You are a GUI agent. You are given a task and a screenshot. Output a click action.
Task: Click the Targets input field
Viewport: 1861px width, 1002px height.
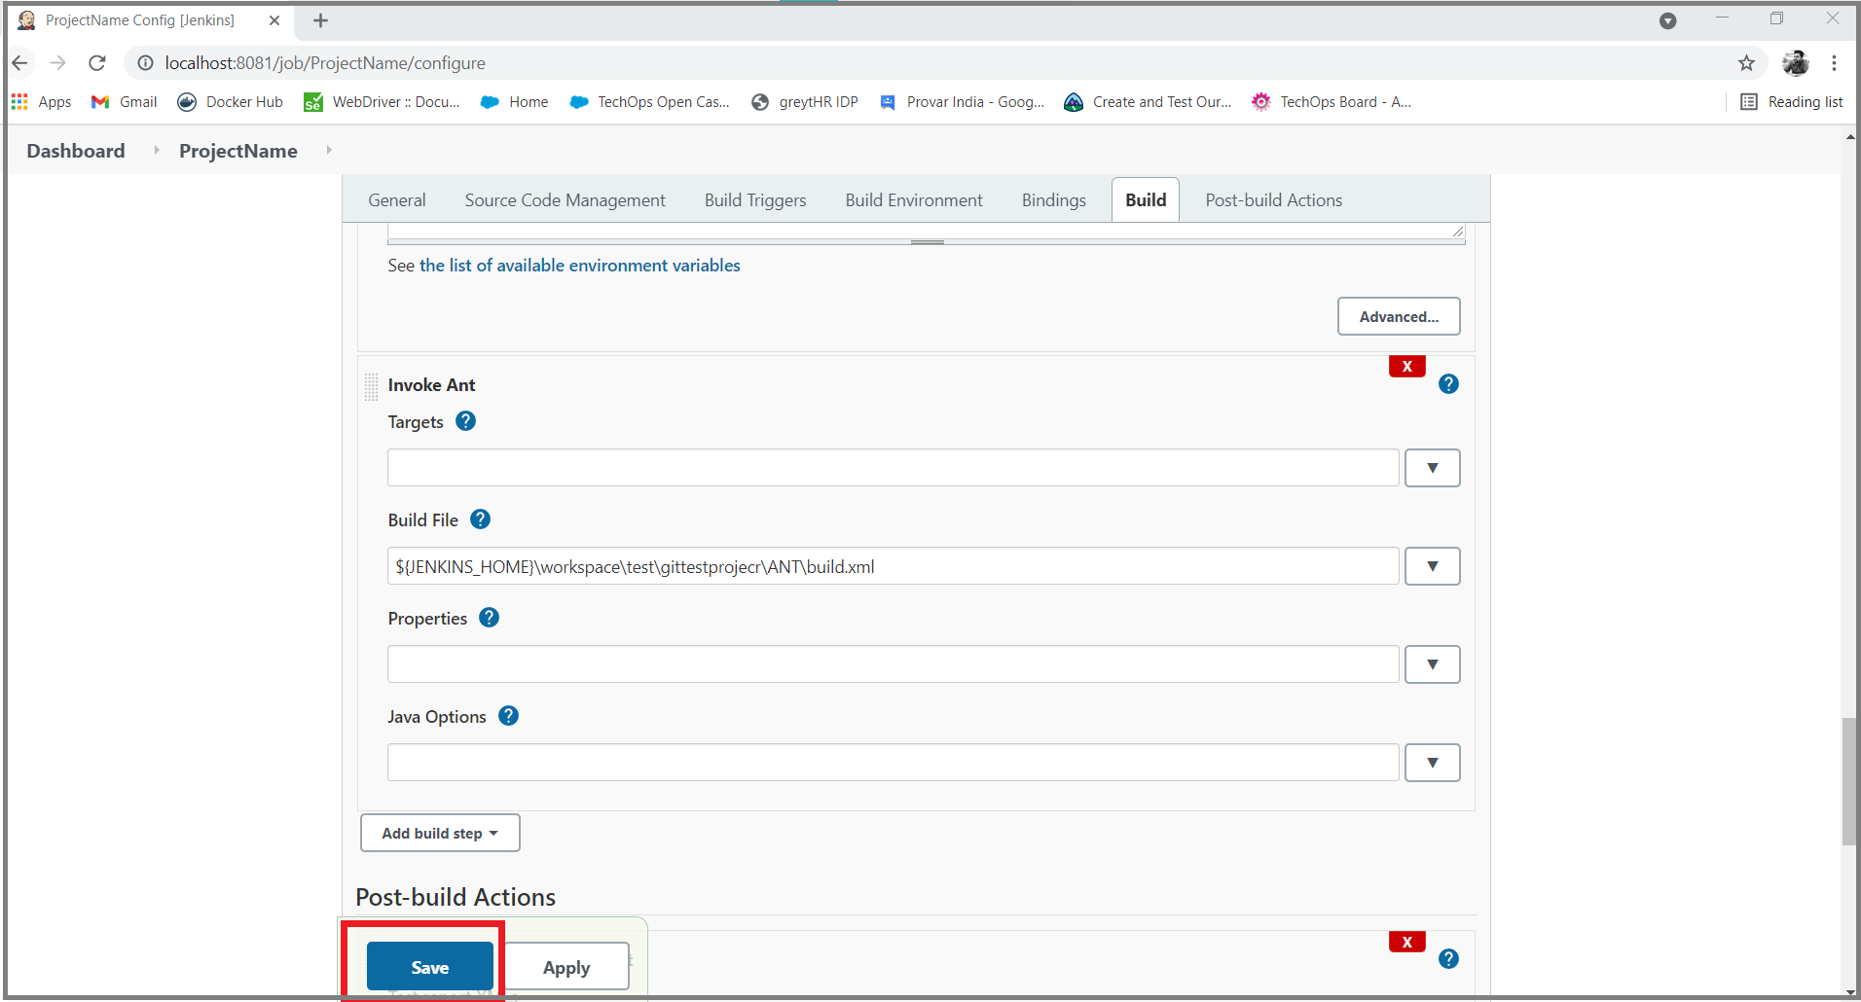[894, 468]
